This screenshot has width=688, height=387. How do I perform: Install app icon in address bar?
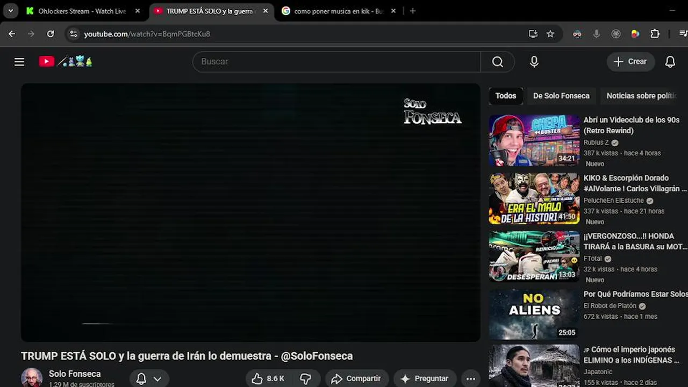[x=533, y=34]
